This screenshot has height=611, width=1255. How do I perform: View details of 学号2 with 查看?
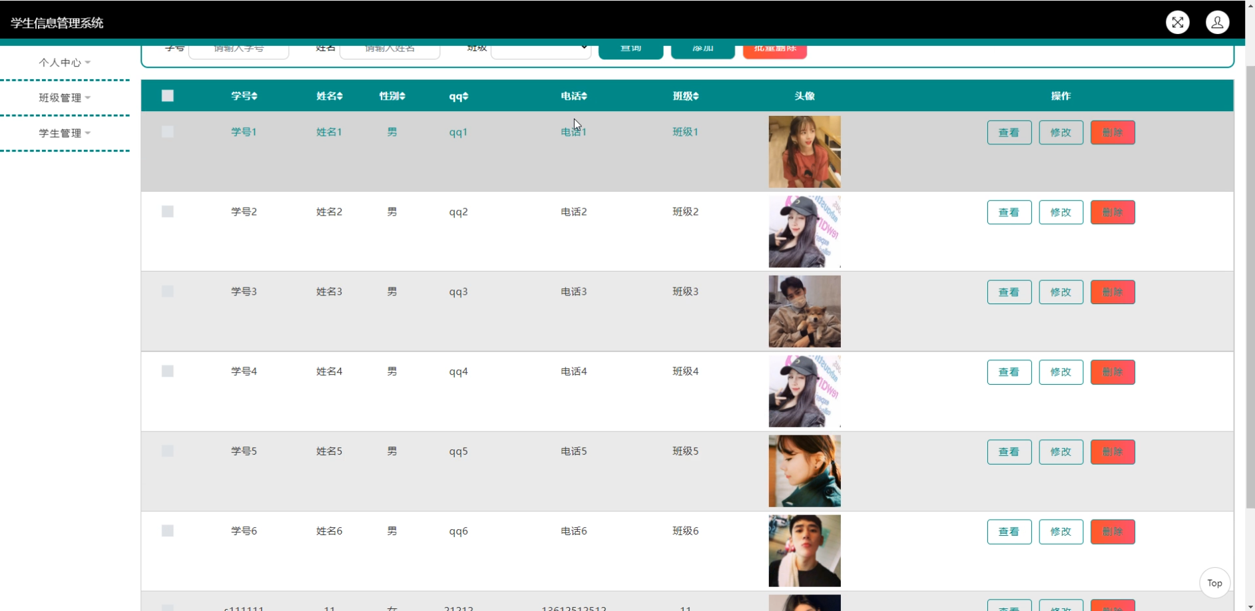[1009, 212]
